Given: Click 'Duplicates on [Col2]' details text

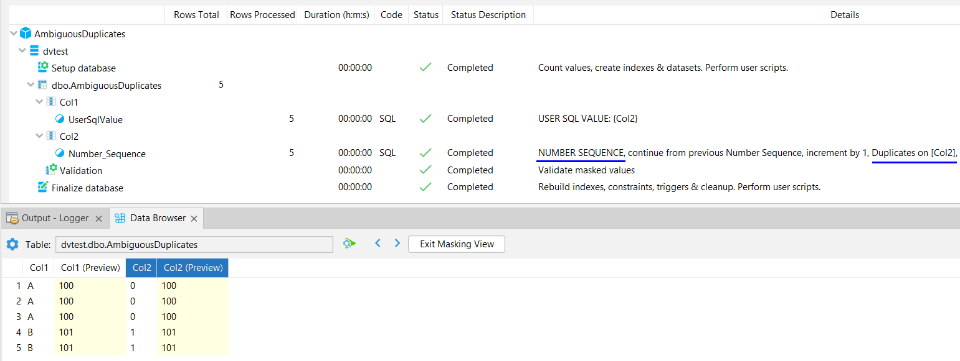Looking at the screenshot, I should tap(914, 153).
